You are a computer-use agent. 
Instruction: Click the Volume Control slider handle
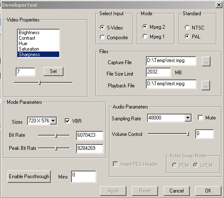[188, 134]
